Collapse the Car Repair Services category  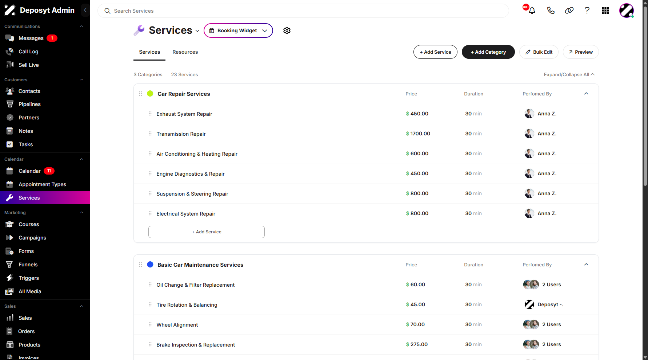point(586,94)
